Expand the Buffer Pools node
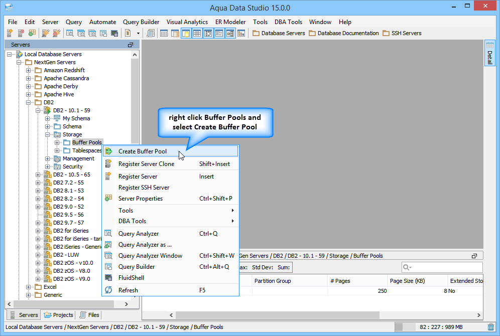 [x=57, y=143]
